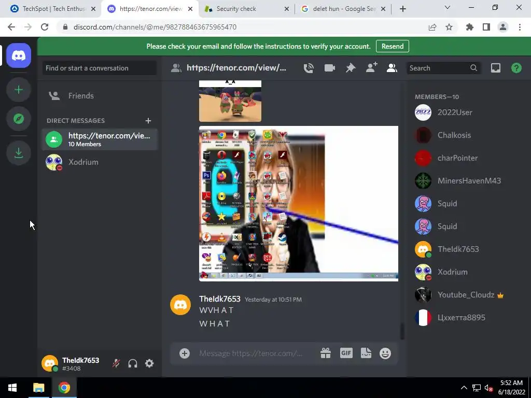
Task: Open a new browser tab
Action: tap(402, 9)
